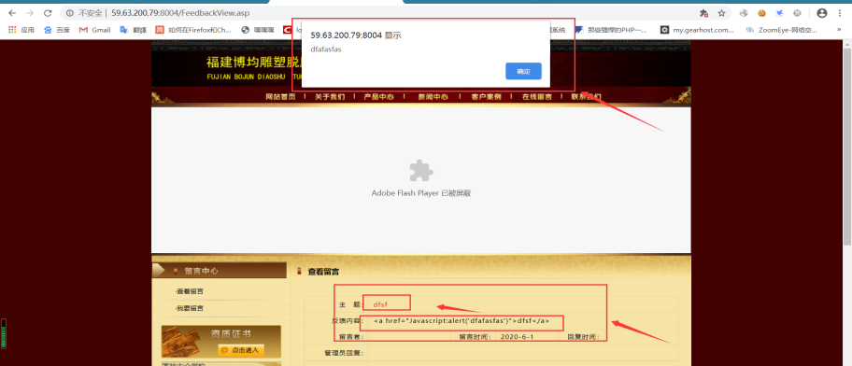852x366 pixels.
Task: Click the blocked Flash plugin puzzle icon
Action: 421,171
